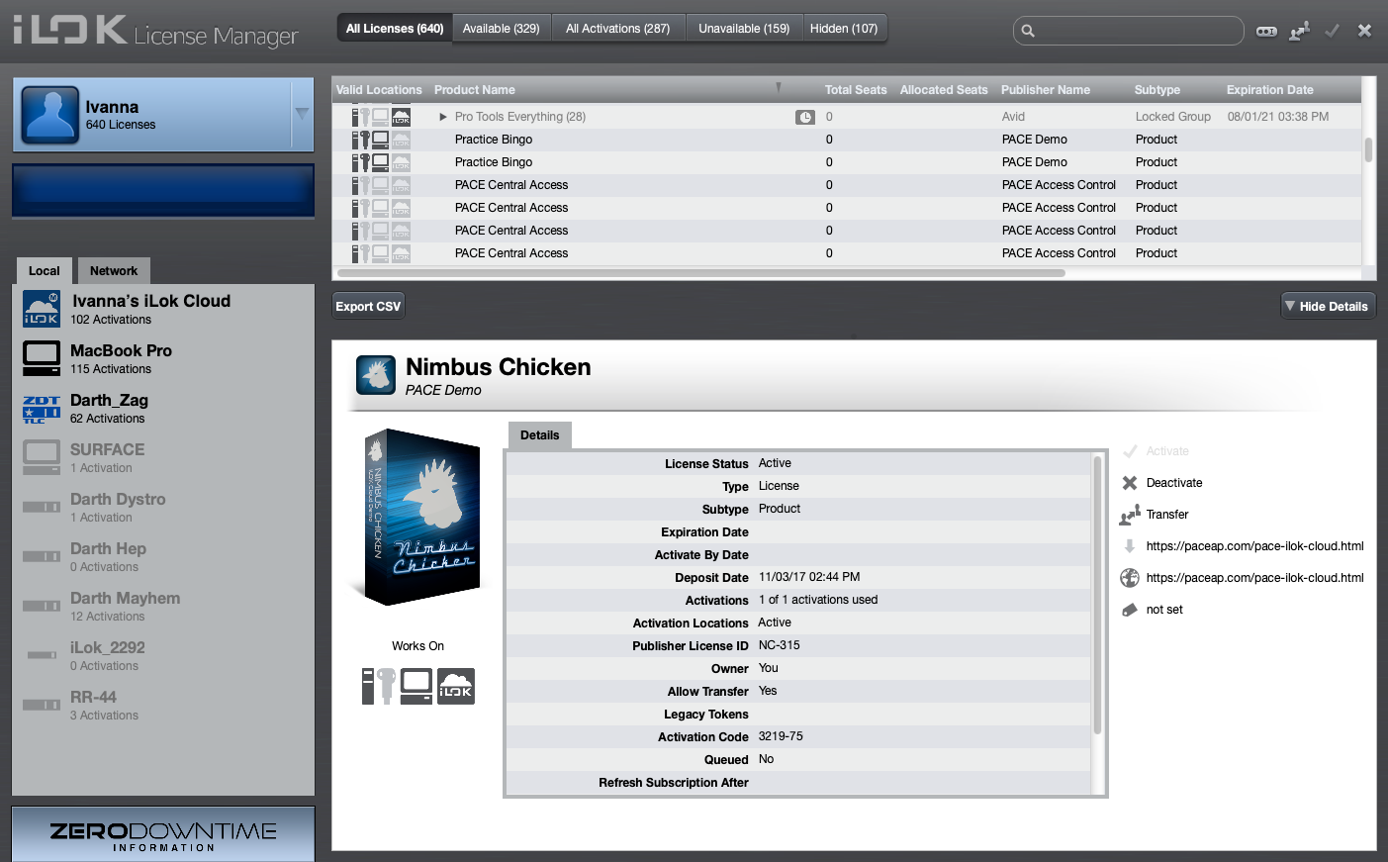Click the Deactivate X icon in details

1130,483
